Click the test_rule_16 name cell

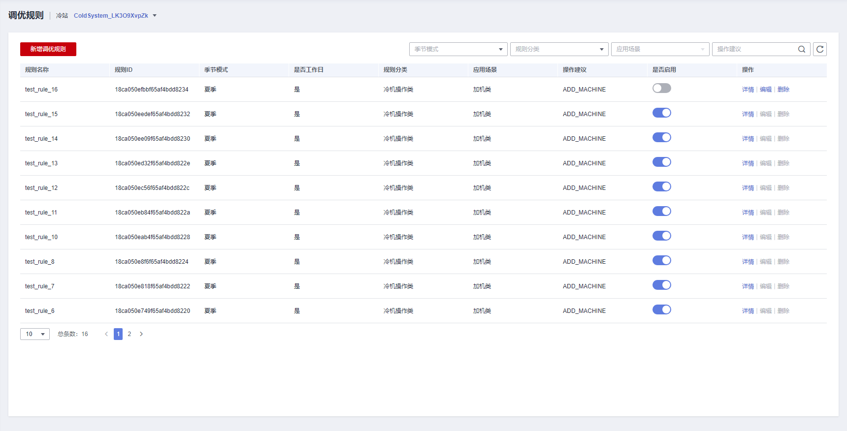[41, 90]
